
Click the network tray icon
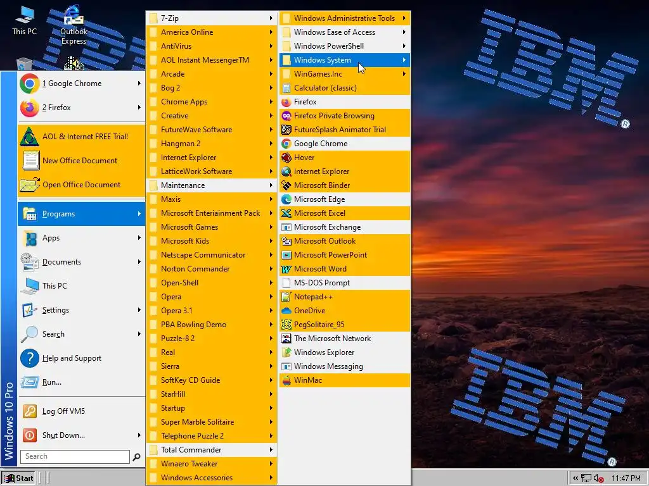point(586,478)
